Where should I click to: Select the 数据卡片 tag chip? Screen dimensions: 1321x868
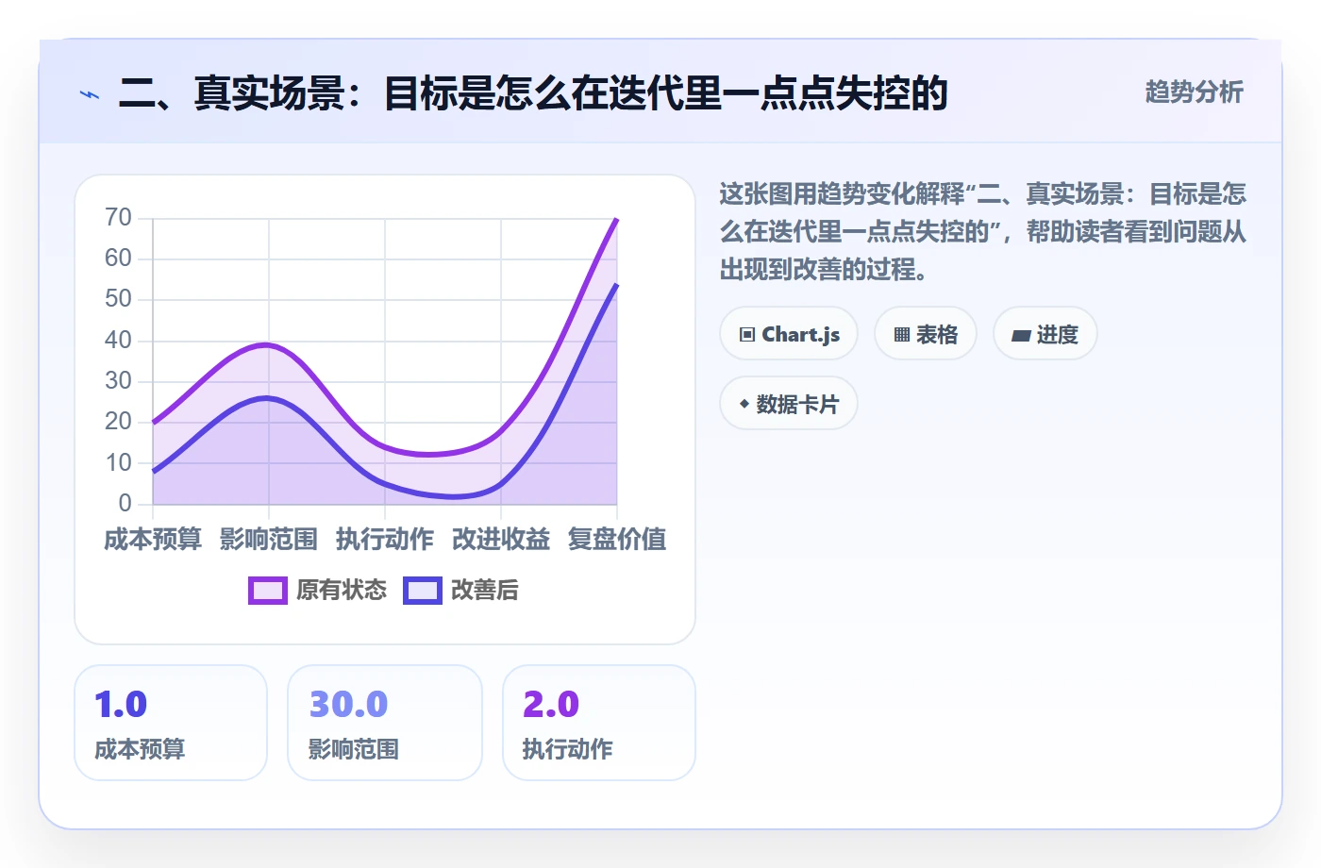[x=789, y=404]
